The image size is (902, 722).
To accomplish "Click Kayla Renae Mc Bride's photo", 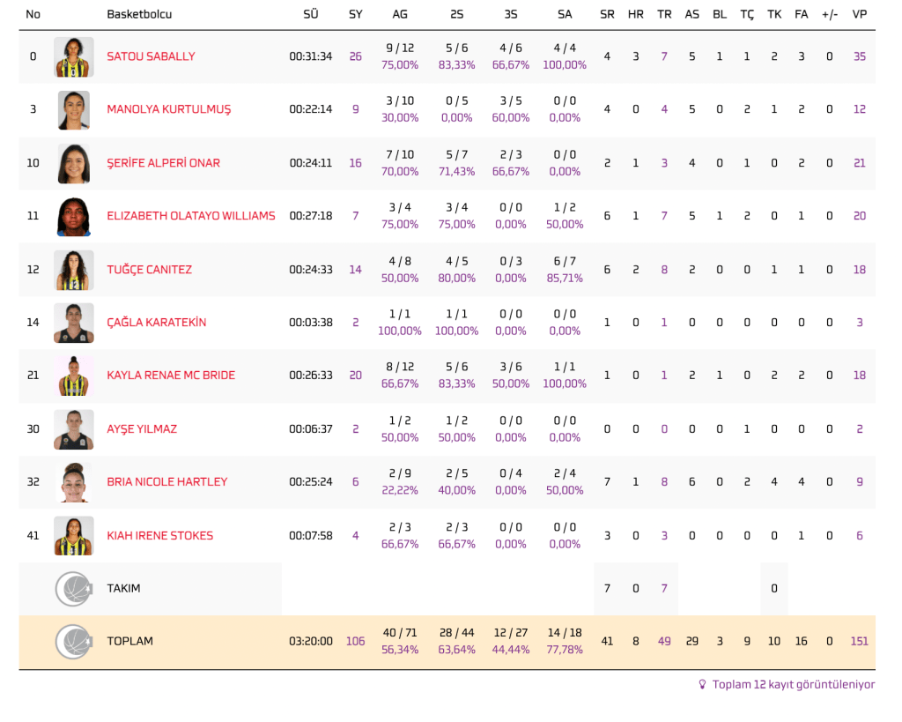I will (74, 376).
